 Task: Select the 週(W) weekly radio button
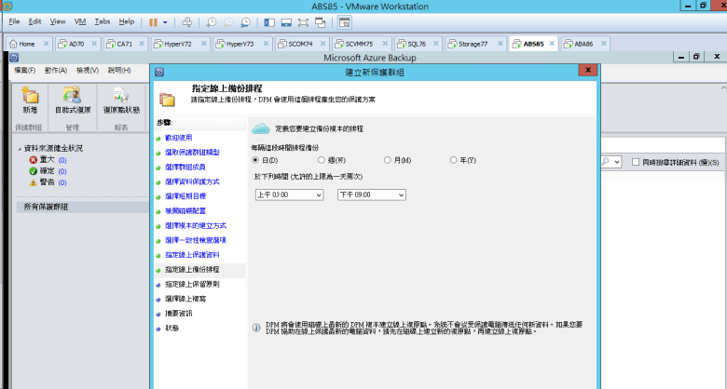pyautogui.click(x=322, y=160)
